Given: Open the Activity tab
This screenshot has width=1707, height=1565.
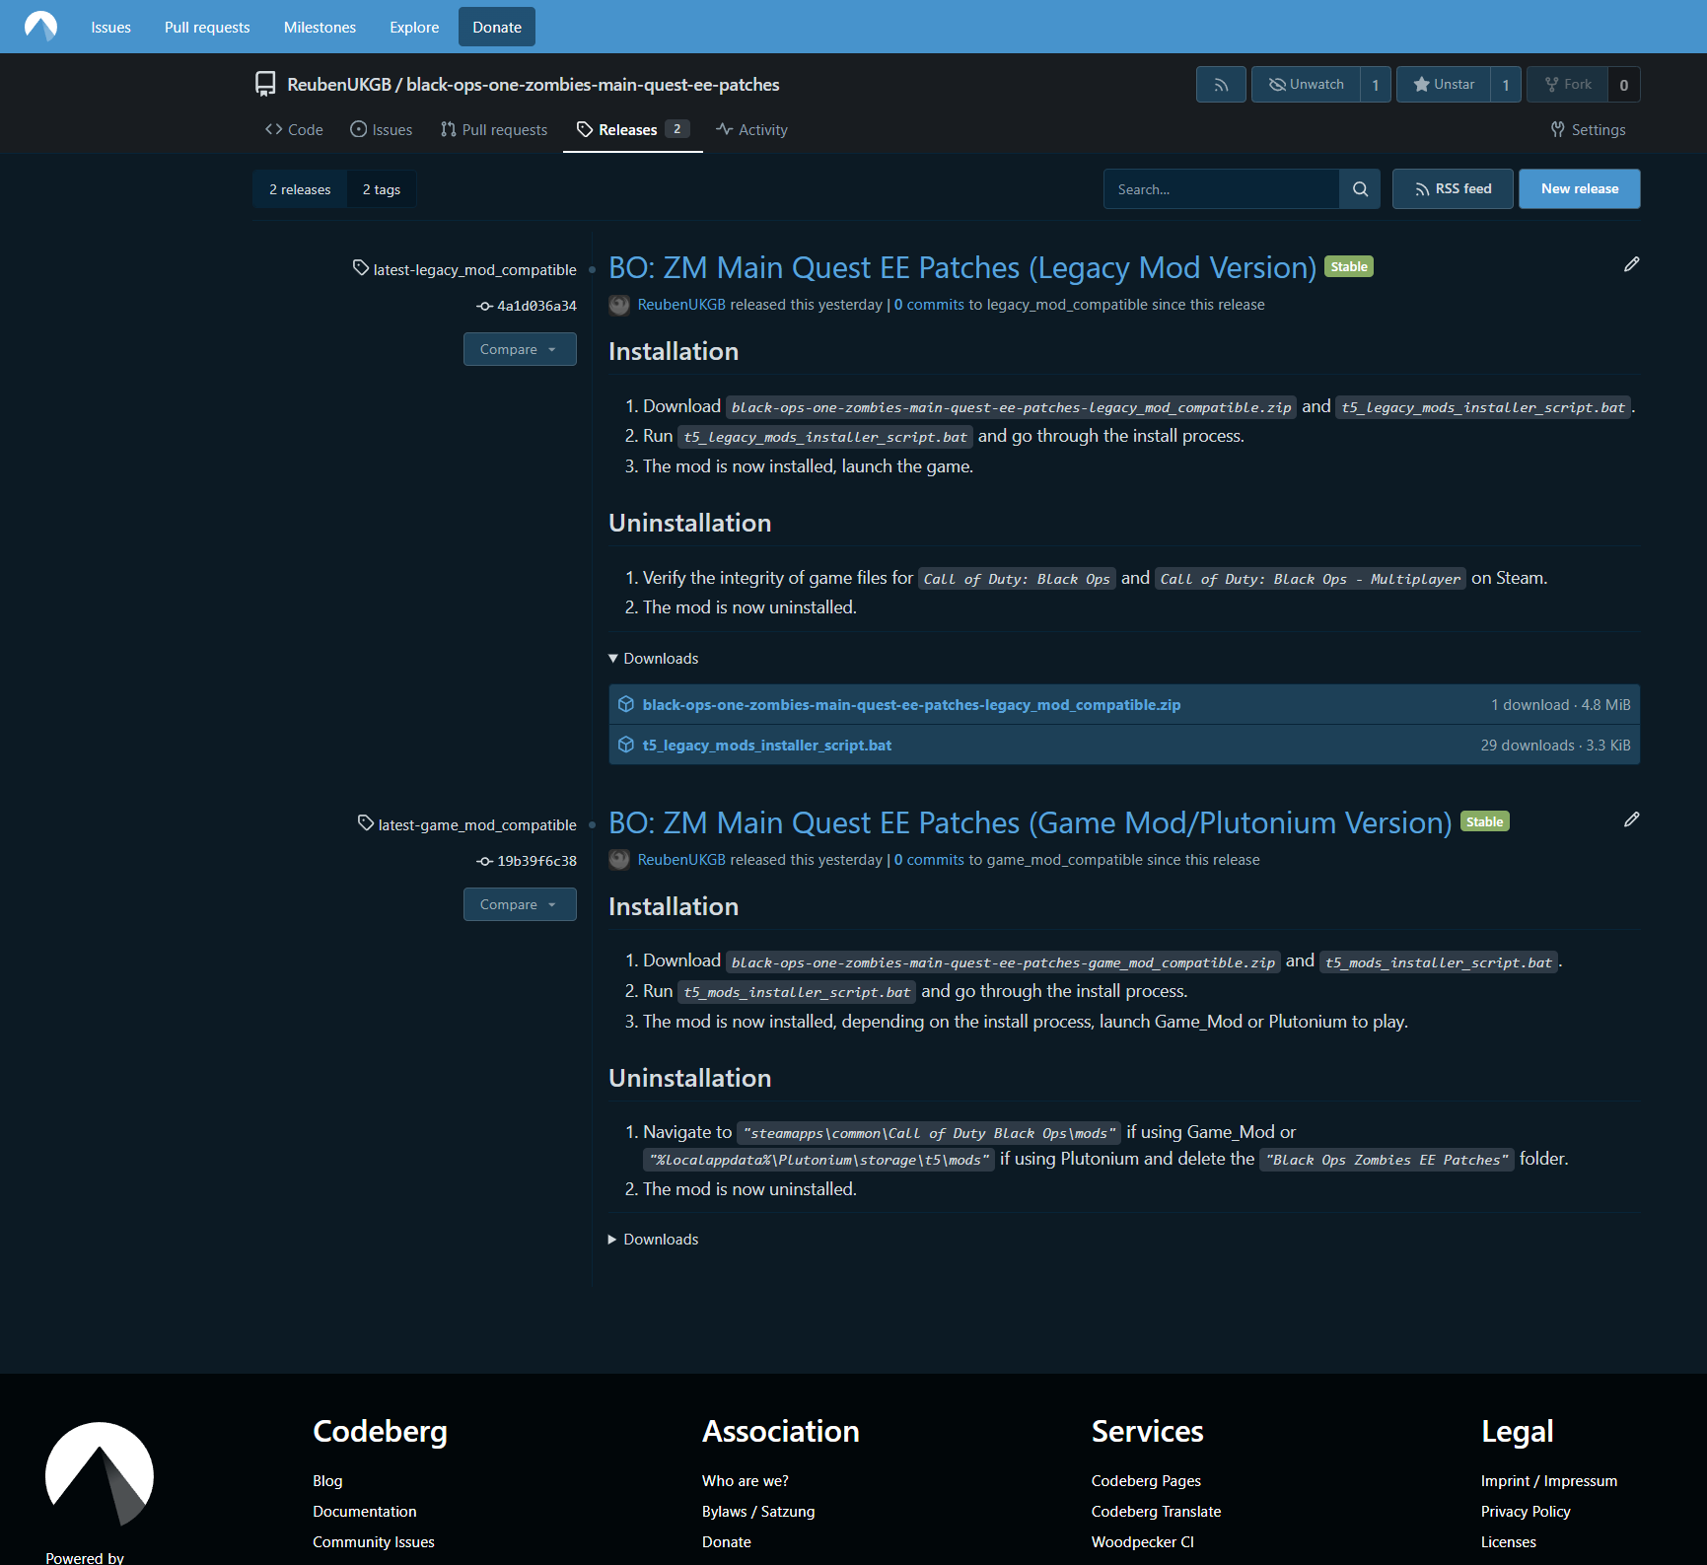Looking at the screenshot, I should [x=751, y=130].
